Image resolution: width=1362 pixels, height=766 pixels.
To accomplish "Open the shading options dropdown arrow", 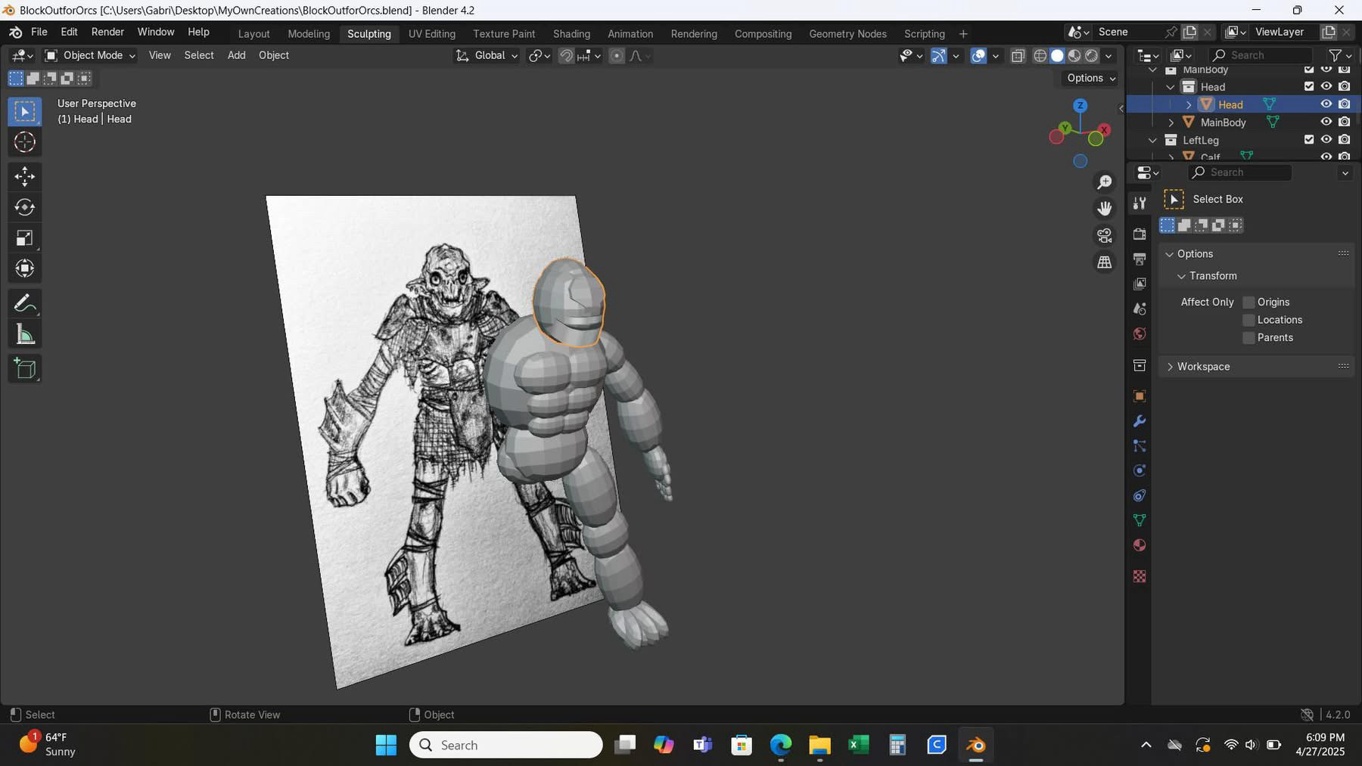I will pyautogui.click(x=1109, y=56).
